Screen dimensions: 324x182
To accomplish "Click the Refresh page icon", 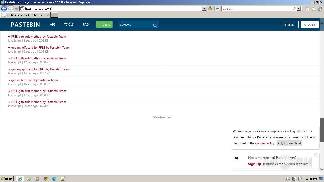I will 217,9.
